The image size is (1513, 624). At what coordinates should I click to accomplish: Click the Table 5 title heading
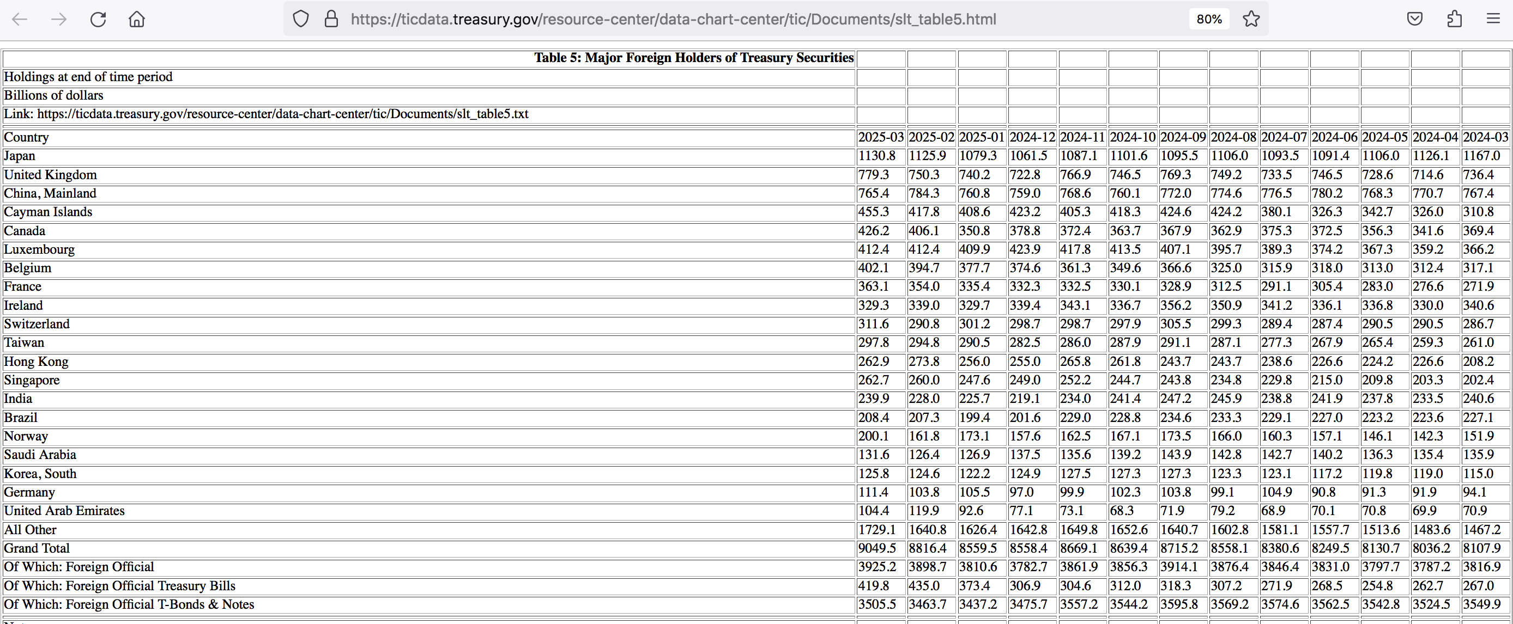coord(693,58)
